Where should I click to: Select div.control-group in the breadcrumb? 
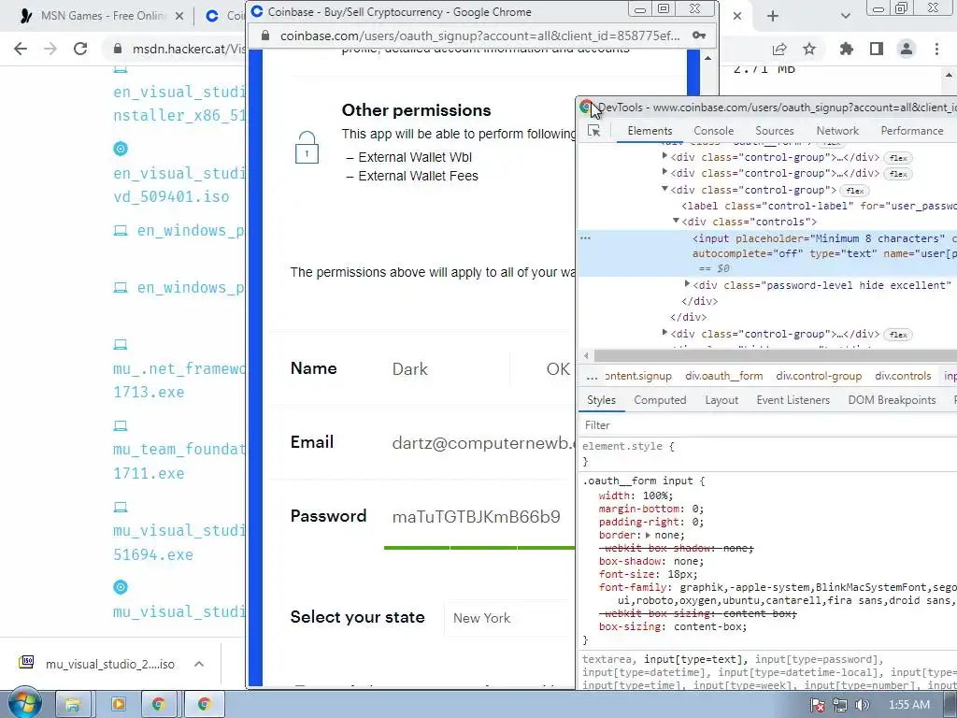pyautogui.click(x=819, y=376)
